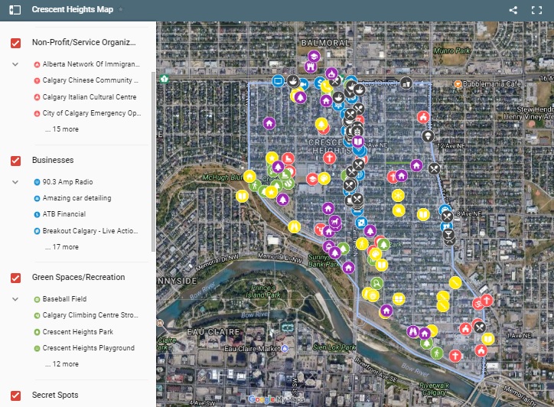Show the 12 more green space entries

tap(62, 364)
